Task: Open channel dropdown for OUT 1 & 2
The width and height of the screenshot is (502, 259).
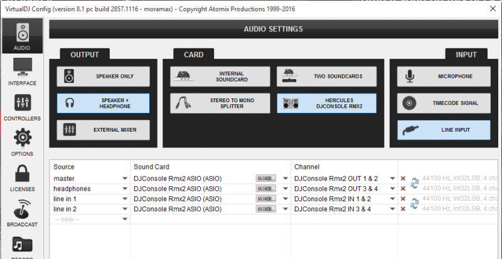Action: point(393,179)
